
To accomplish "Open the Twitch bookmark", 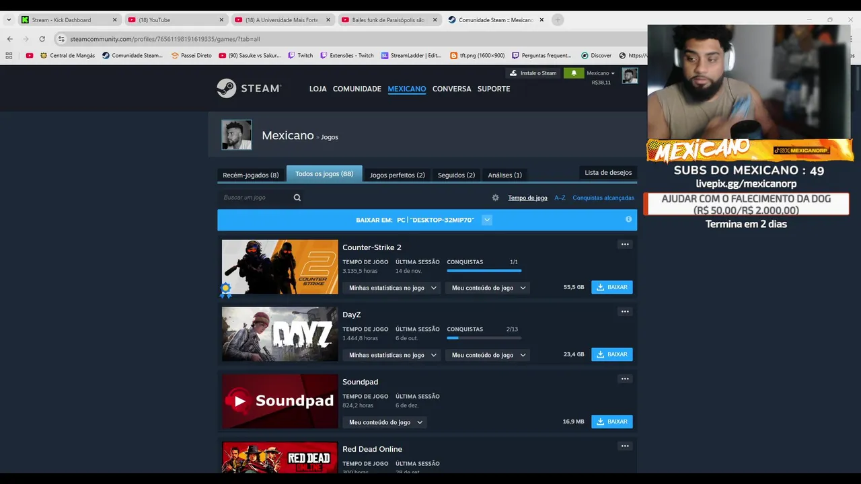I will pos(301,56).
